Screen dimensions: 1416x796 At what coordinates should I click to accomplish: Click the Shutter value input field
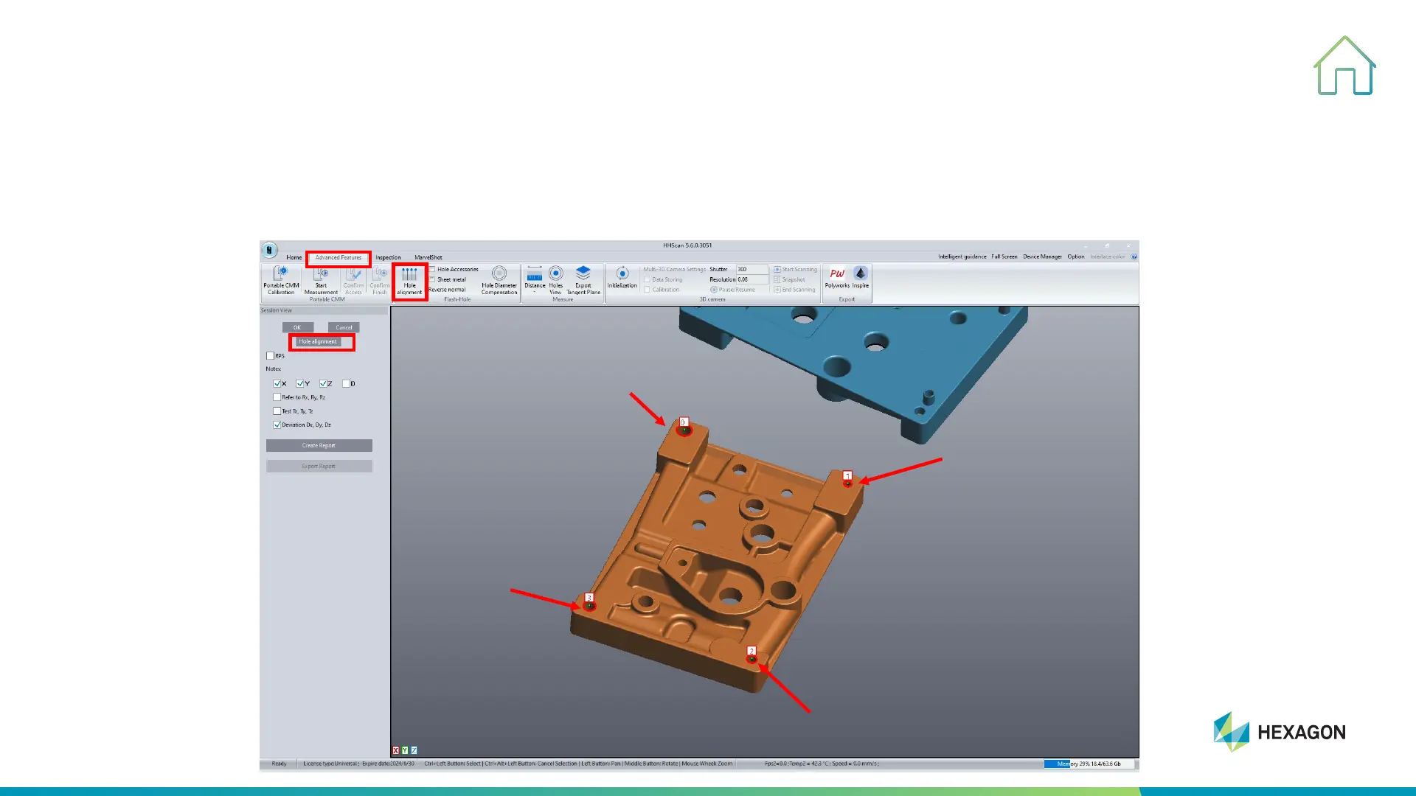tap(751, 270)
